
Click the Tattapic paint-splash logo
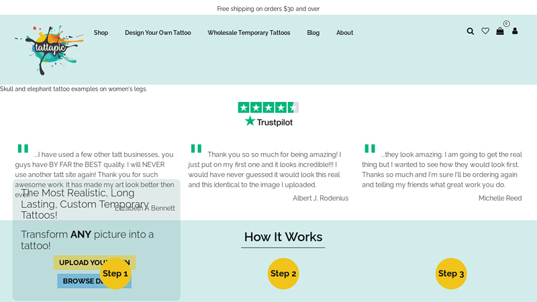tap(48, 49)
